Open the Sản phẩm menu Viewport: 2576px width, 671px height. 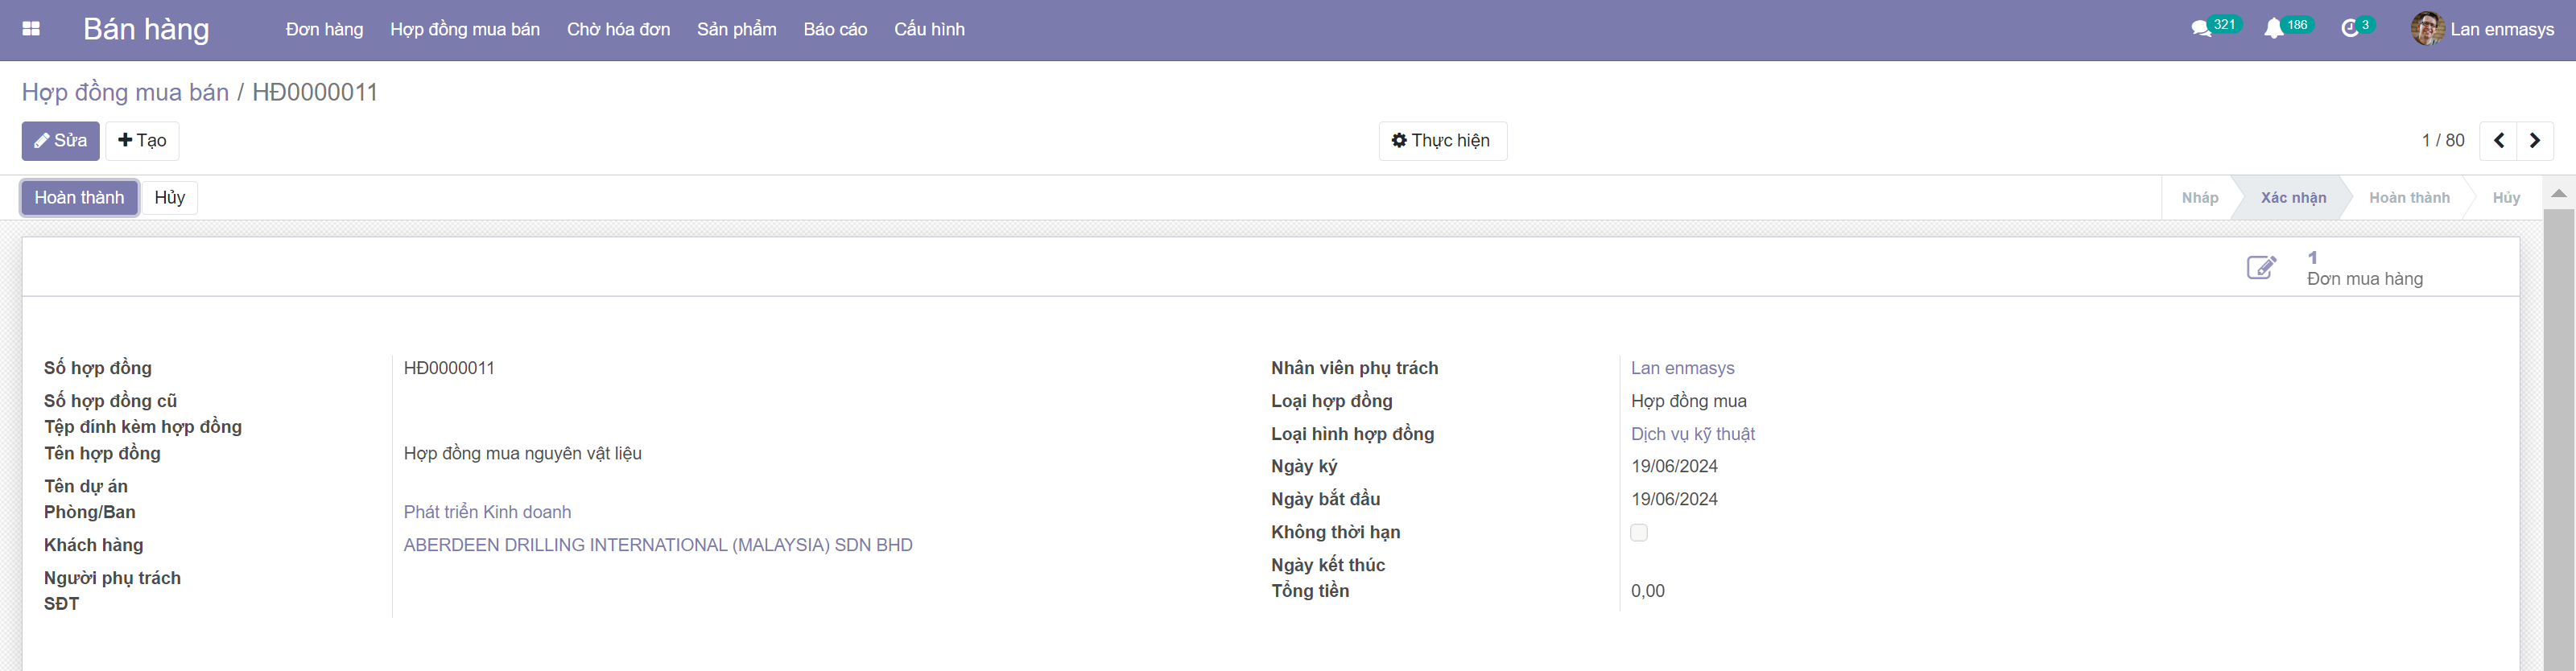coord(736,30)
